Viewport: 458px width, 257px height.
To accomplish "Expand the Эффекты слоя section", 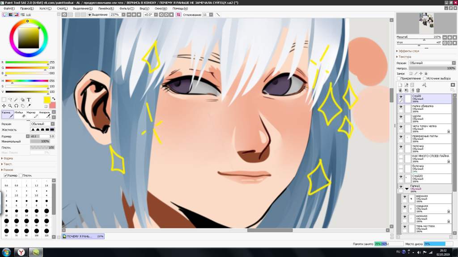I will [408, 51].
